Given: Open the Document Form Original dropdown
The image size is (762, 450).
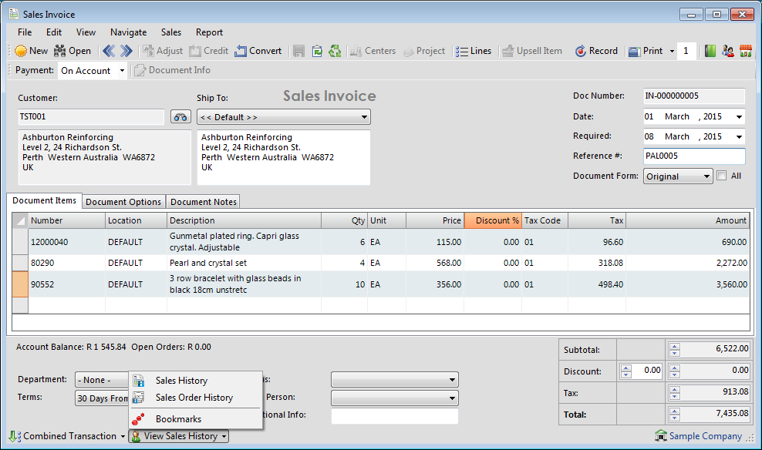Looking at the screenshot, I should (x=706, y=176).
